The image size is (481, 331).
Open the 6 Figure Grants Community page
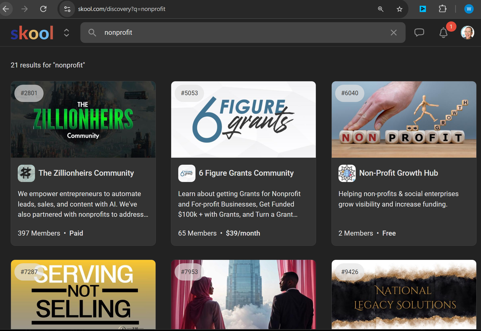246,173
